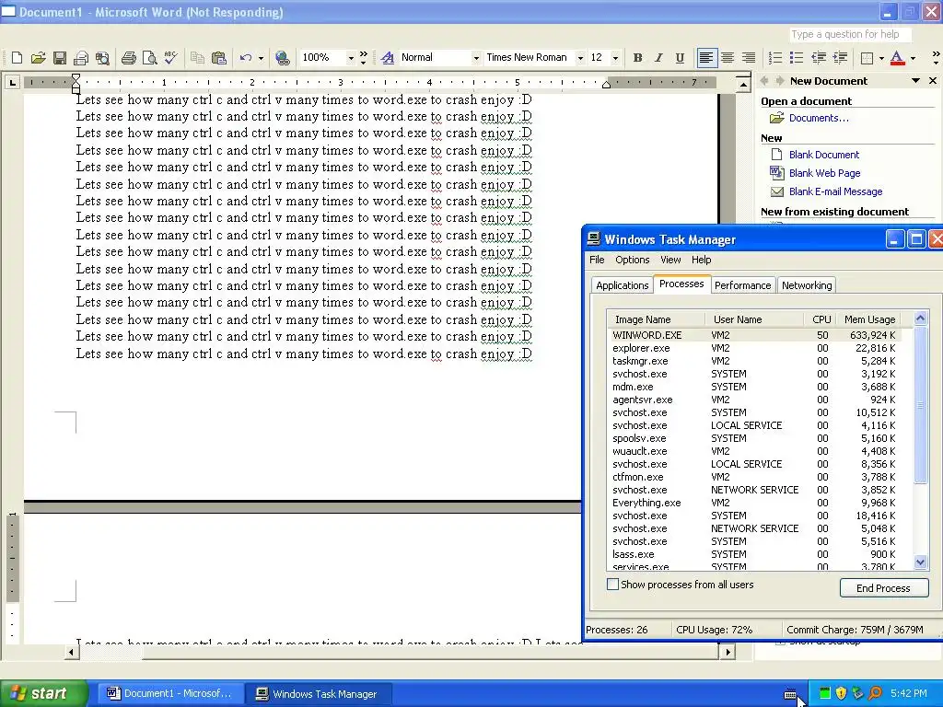Apply the red font color swatch button
Screen dimensions: 943x707
pos(897,58)
